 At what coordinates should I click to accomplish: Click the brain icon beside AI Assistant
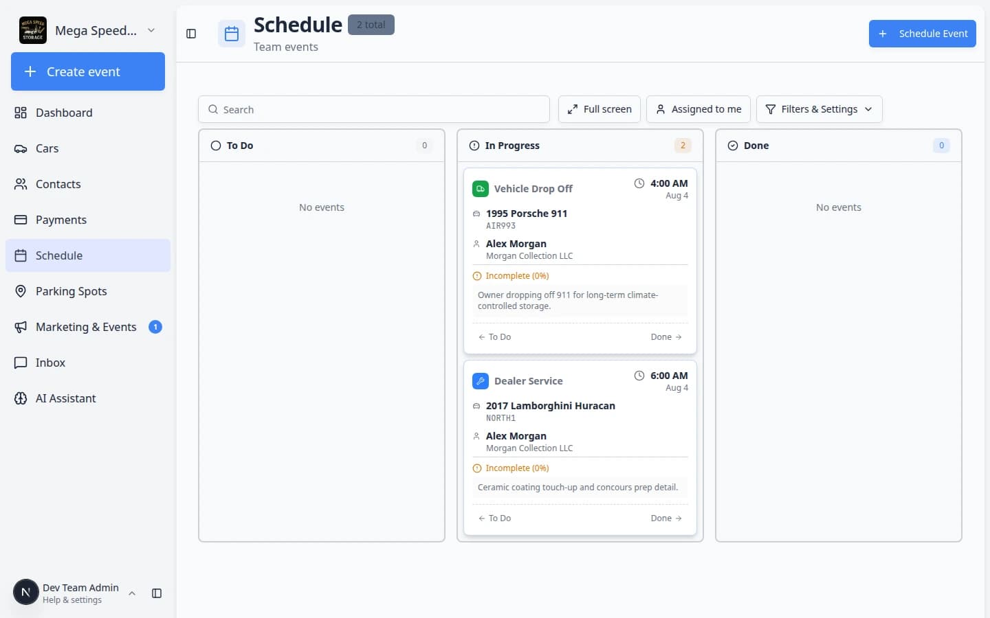click(x=21, y=398)
